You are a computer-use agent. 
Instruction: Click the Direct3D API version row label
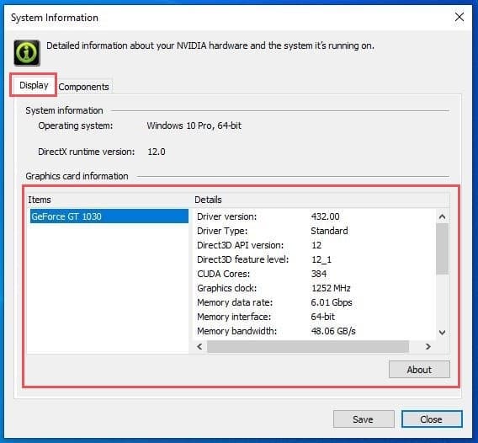pos(240,245)
